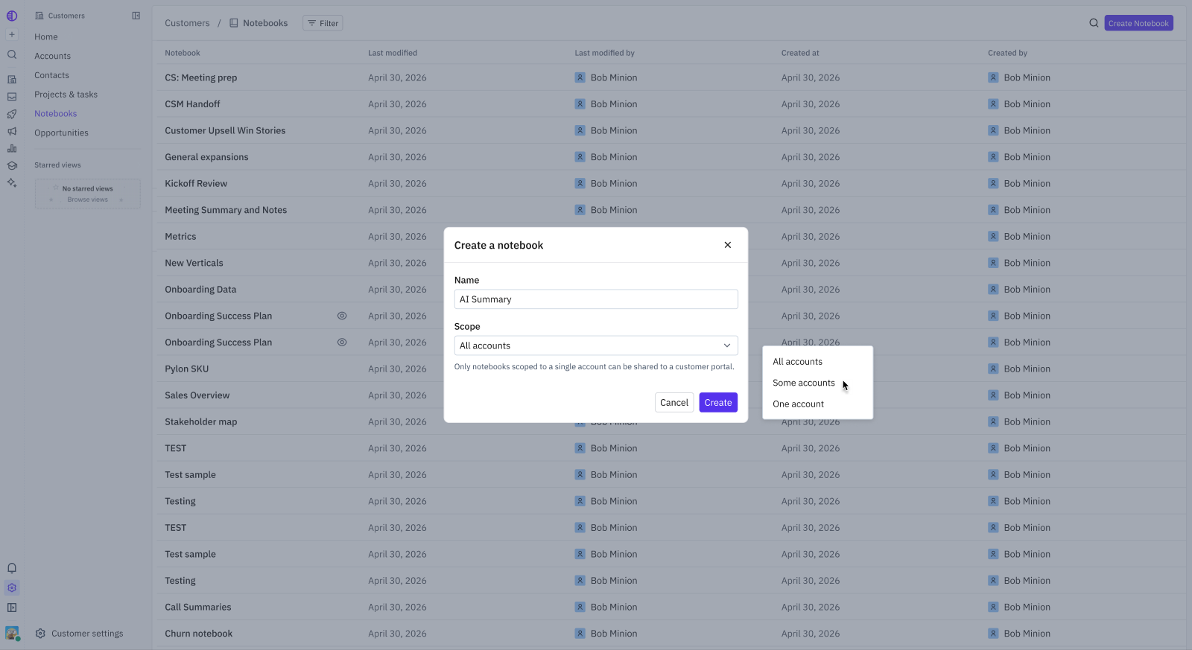Open the AI sparkles icon in the rail

click(x=12, y=182)
